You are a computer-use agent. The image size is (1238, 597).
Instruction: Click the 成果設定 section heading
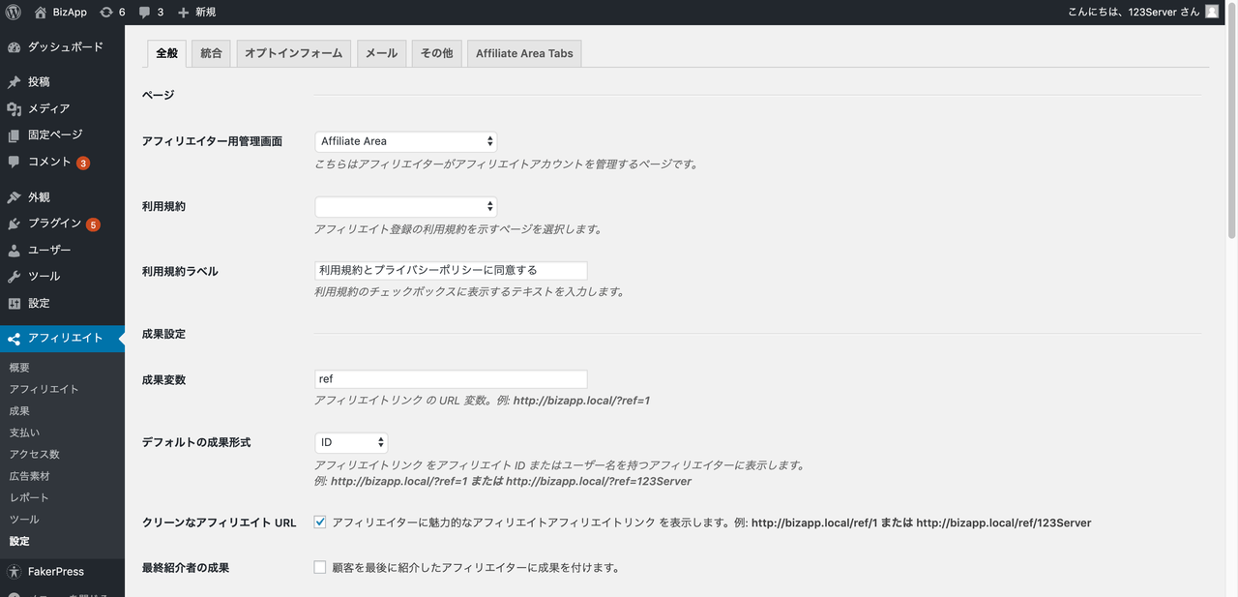pyautogui.click(x=163, y=334)
